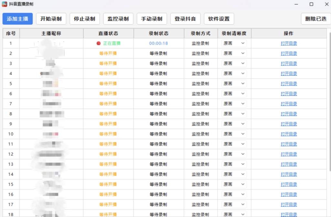331x217 pixels.
Task: Open 原画 quality dropdown in row 2
Action: coord(234,53)
